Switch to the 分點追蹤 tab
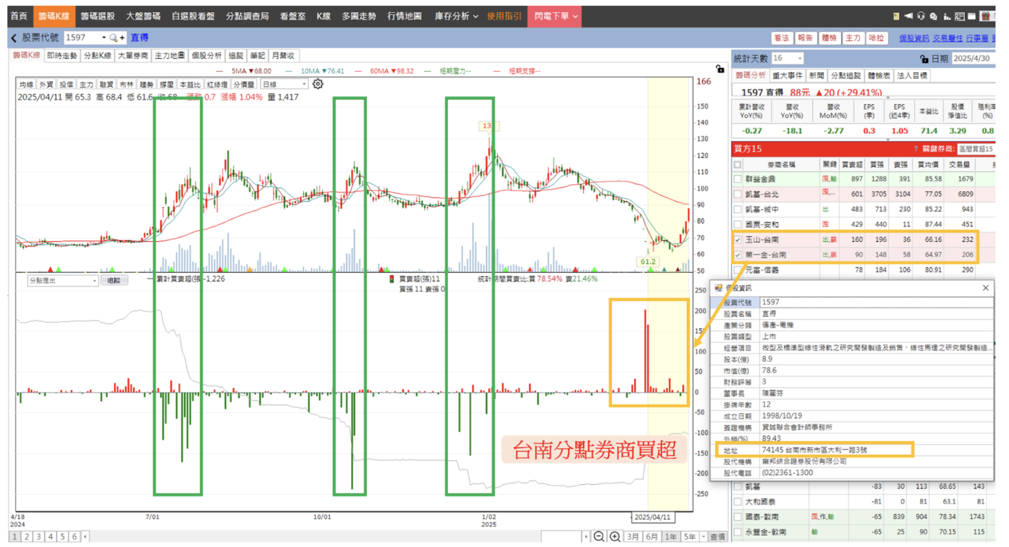Screen dimensions: 1009x547 [x=845, y=76]
